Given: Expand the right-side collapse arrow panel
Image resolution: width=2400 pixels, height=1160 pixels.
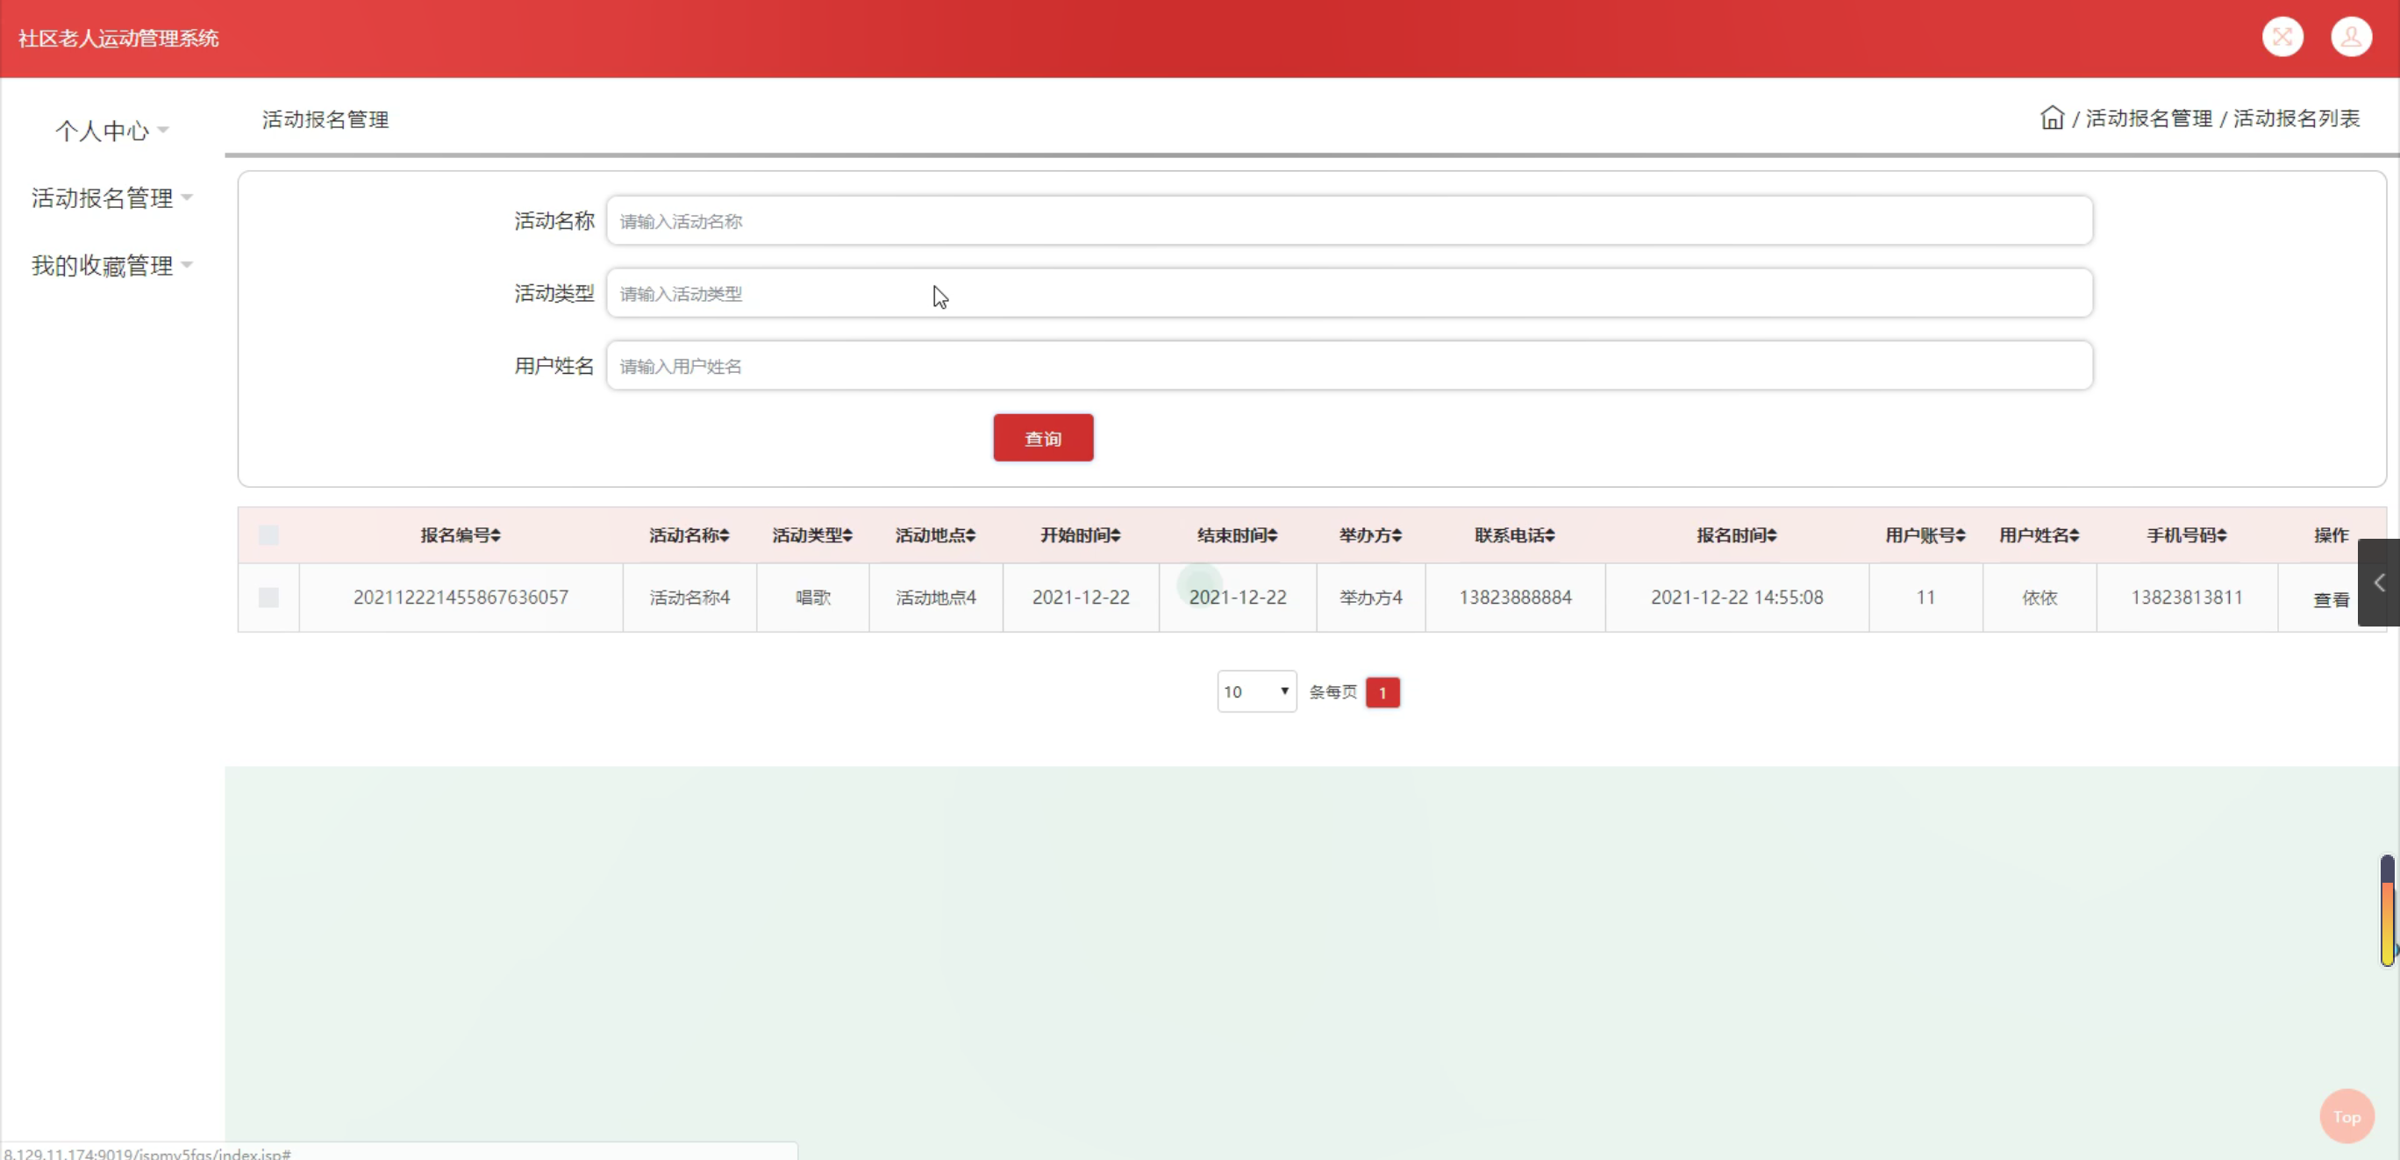Looking at the screenshot, I should pyautogui.click(x=2379, y=583).
